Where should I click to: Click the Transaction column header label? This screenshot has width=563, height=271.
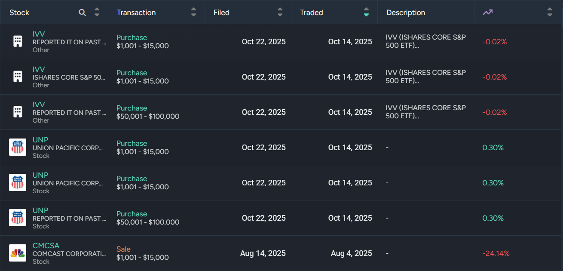[x=136, y=12]
